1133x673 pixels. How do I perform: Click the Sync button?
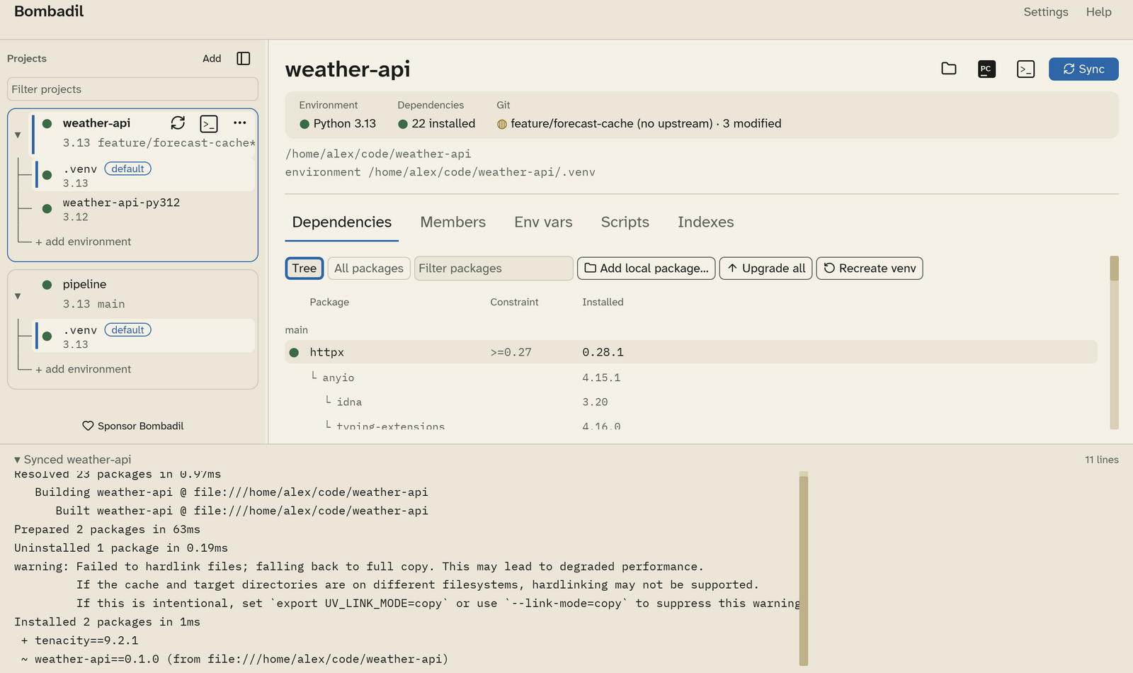(1083, 69)
